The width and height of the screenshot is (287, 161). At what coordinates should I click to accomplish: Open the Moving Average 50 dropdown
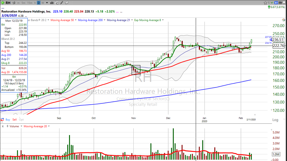coord(76,20)
